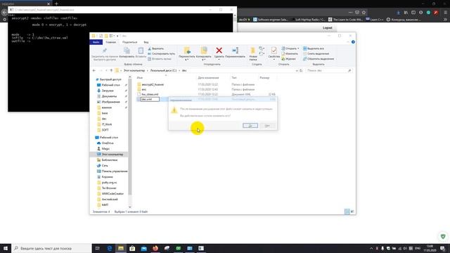The image size is (450, 253).
Task: Open the Firefox hamburger menu
Action: coord(445,13)
